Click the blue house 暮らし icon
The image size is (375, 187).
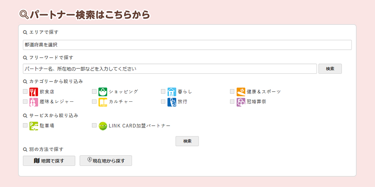point(172,92)
